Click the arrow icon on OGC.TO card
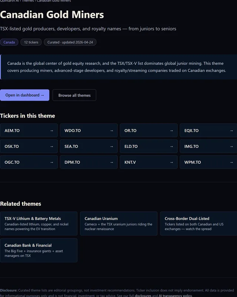Screen dimensions: 237x297 (51, 162)
